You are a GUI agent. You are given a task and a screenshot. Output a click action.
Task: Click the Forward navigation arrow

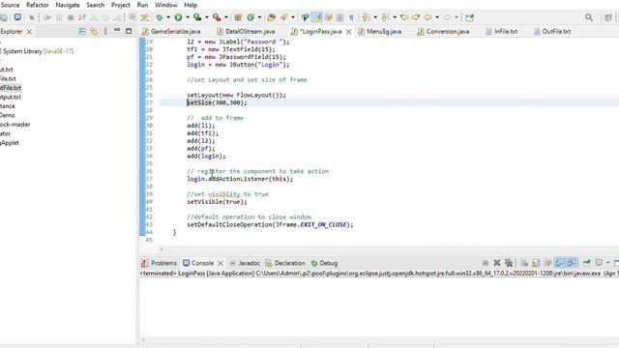click(x=447, y=17)
